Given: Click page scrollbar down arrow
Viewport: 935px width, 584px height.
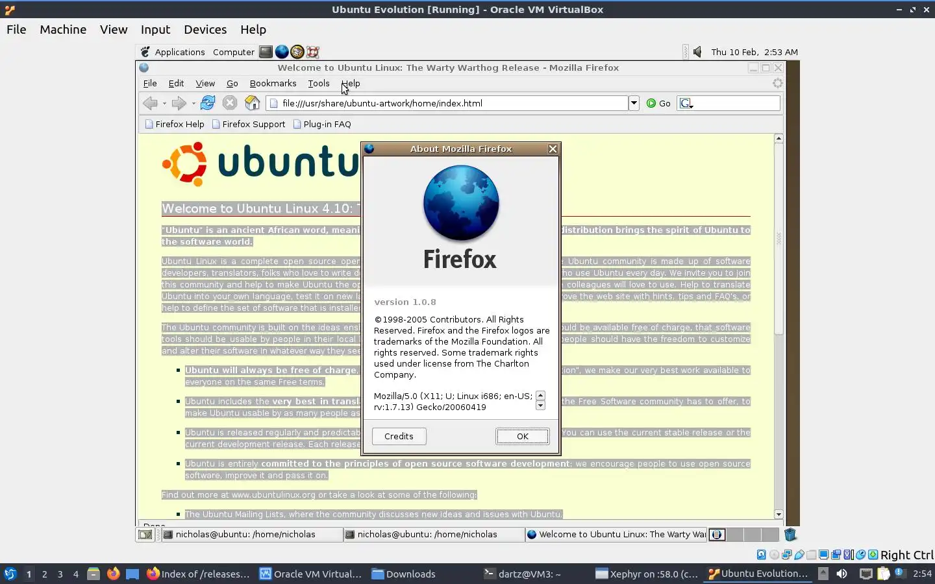Looking at the screenshot, I should tap(779, 515).
